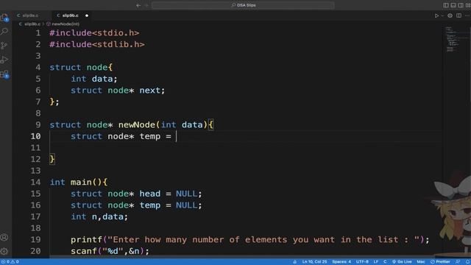Screen dimensions: 471x265
Task: Change indentation via Spaces: 4
Action: 341,262
